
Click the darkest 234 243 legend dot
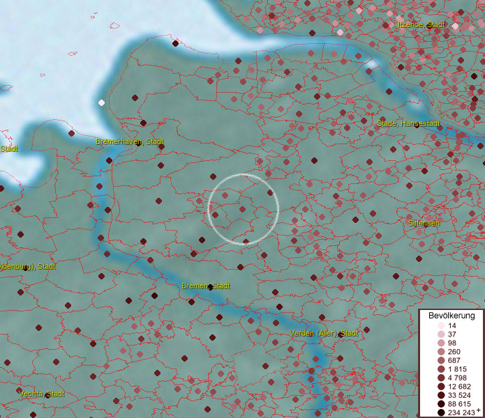(441, 412)
